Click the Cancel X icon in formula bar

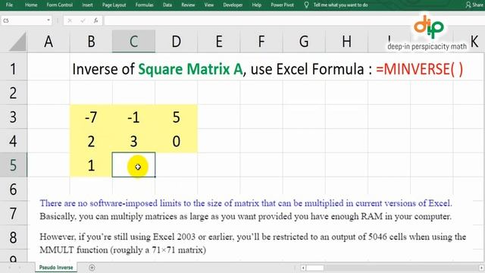click(70, 20)
